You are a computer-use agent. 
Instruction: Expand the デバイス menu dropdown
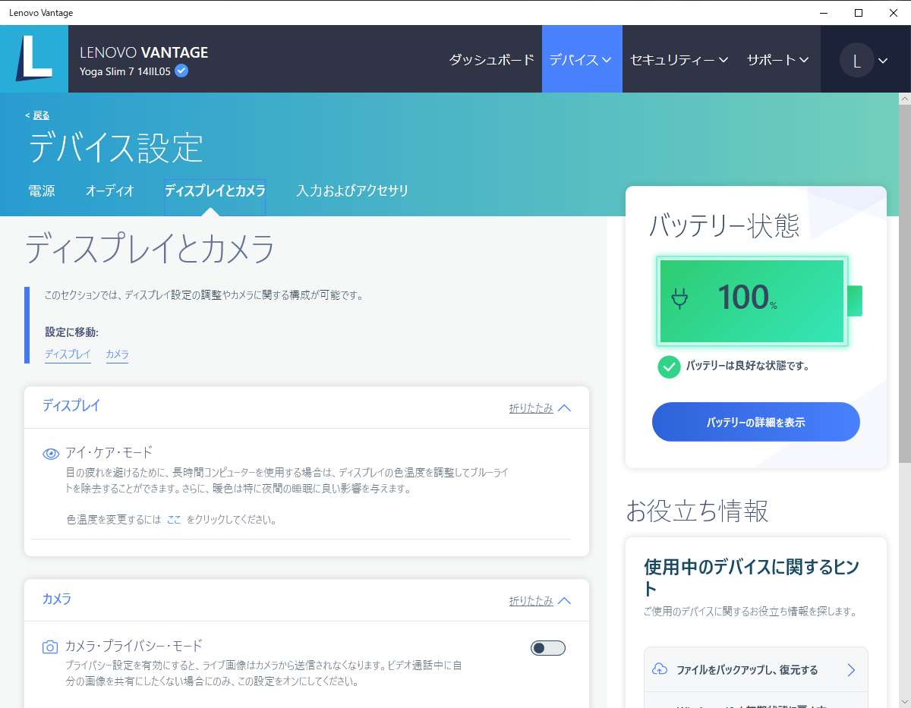click(x=581, y=59)
